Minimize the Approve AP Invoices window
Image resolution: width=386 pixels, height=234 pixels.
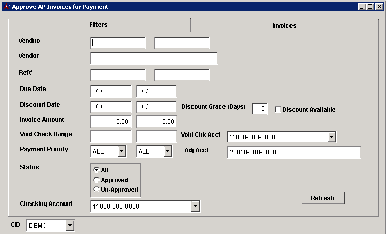[x=362, y=7]
